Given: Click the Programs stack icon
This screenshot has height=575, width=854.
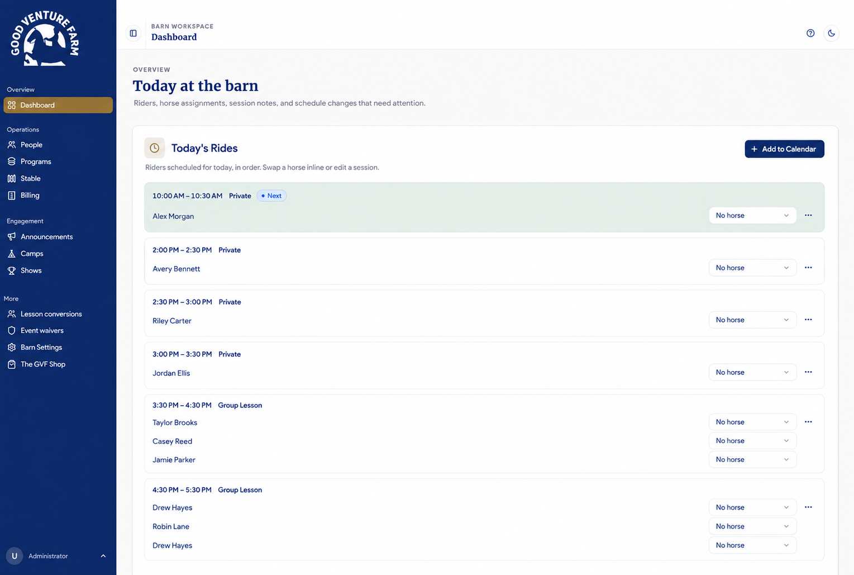Looking at the screenshot, I should [x=12, y=161].
